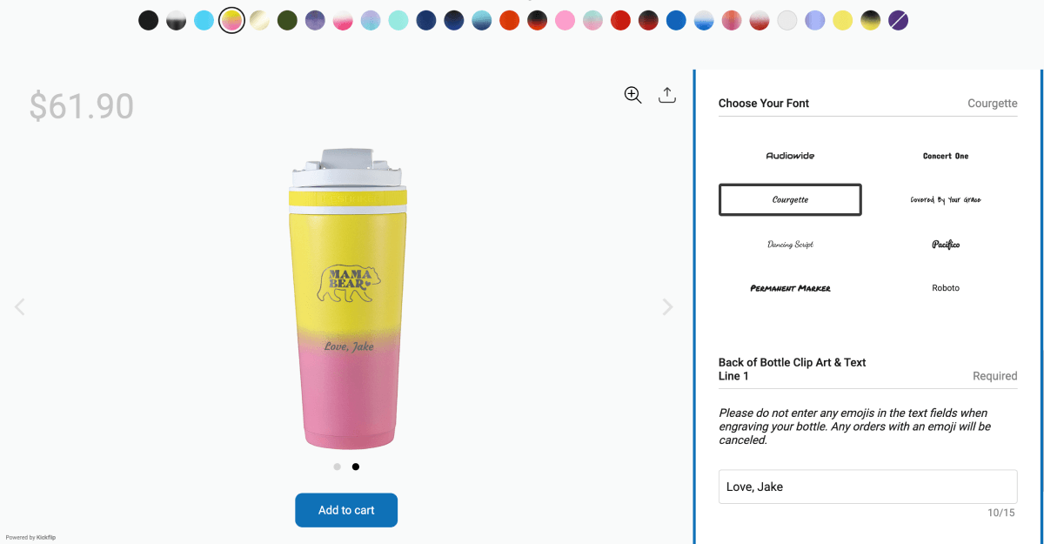Select the first gray carousel dot

(337, 467)
